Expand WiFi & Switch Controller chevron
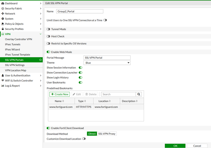Image resolution: width=211 pixels, height=148 pixels. click(x=40, y=80)
